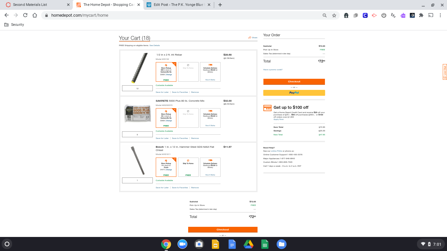The width and height of the screenshot is (447, 251).
Task: Select Store Pickup for the Rebar
Action: 166,72
